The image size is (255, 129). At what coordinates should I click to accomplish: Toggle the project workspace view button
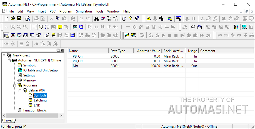[7, 35]
